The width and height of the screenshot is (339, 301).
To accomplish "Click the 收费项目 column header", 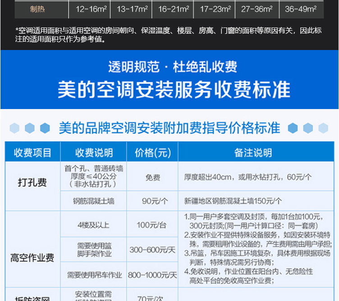I will (32, 153).
